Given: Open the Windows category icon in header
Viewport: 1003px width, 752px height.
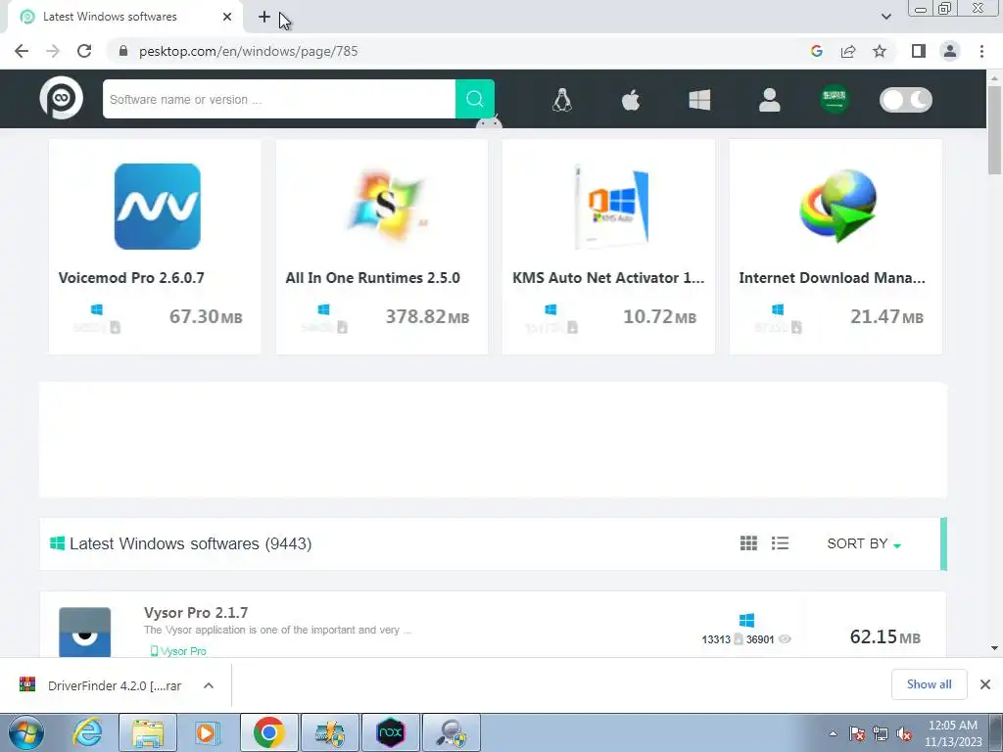Looking at the screenshot, I should tap(699, 100).
